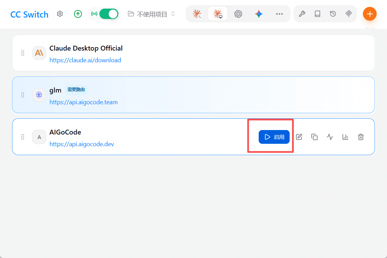Toggle the green proxy switch off

click(x=109, y=14)
